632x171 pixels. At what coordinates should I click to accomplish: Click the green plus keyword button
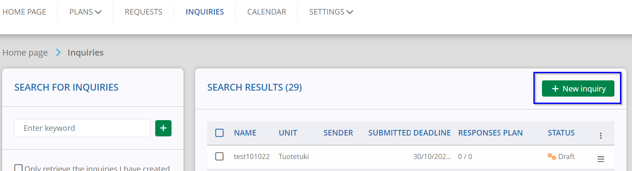click(x=163, y=128)
